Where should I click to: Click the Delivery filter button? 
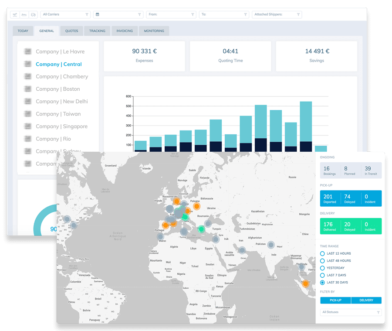[x=366, y=300]
